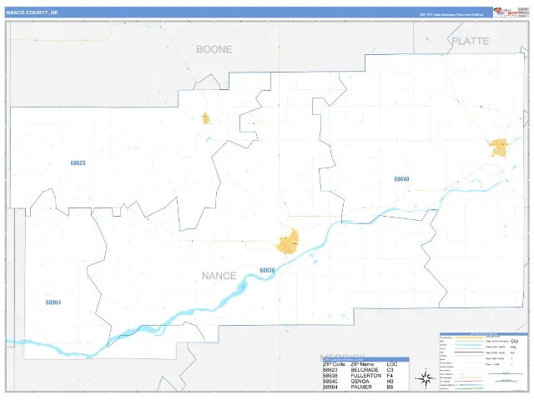Click the orange Genoa city area at east
Viewport: 534px width, 400px height.
[x=499, y=147]
